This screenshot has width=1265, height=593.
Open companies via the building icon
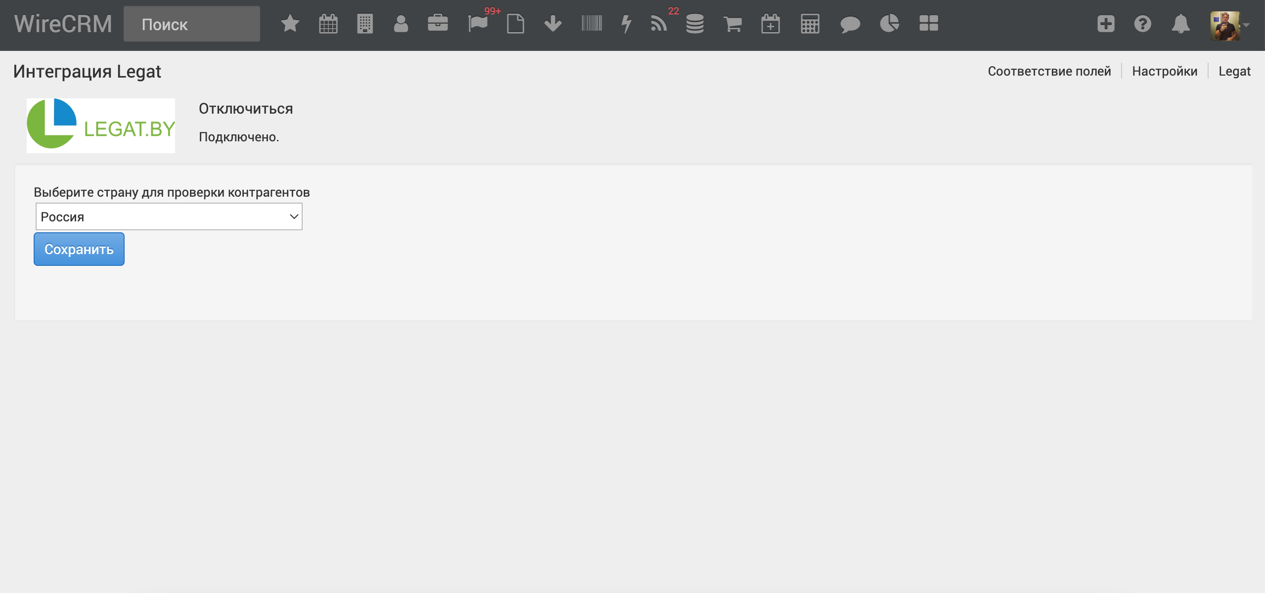click(365, 24)
